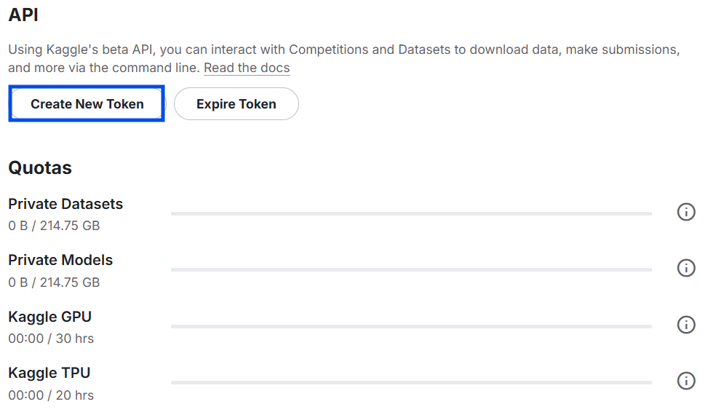Select the Kaggle GPU usage progress bar
The width and height of the screenshot is (713, 415).
tap(411, 326)
